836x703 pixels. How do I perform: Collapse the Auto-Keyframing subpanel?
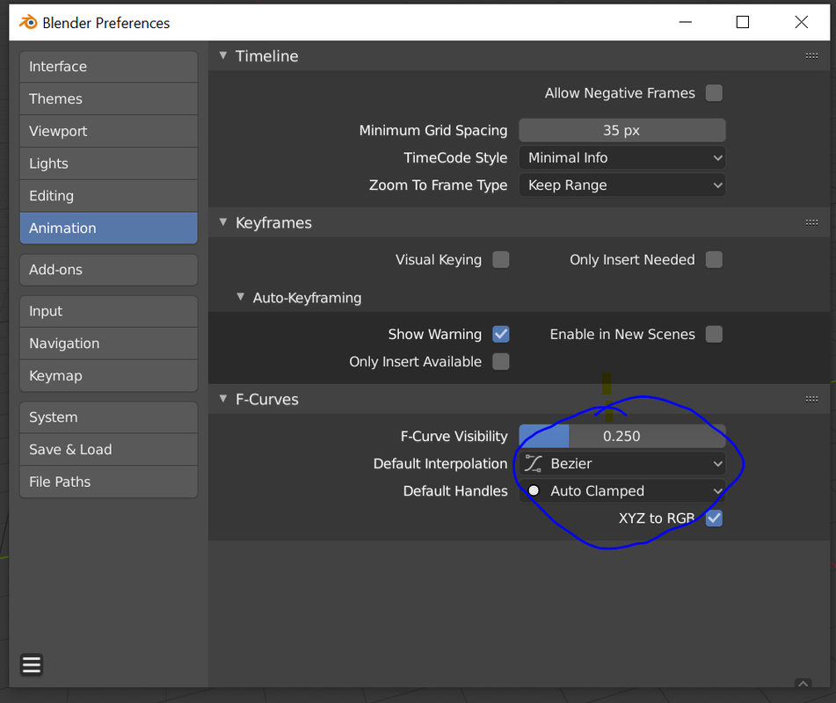tap(241, 297)
